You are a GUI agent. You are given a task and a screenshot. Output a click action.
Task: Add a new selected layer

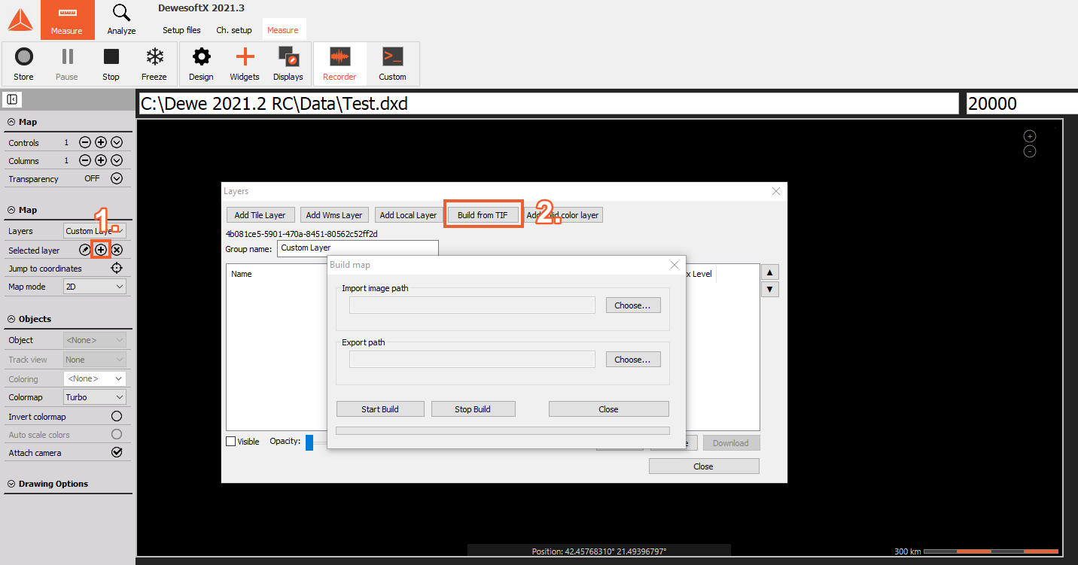(x=101, y=250)
